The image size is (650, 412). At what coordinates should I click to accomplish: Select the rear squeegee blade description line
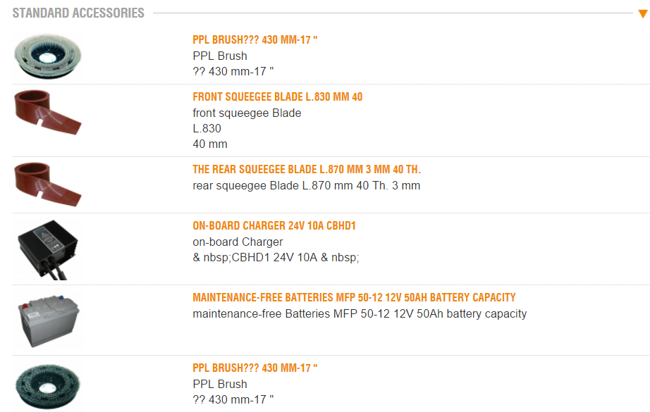coord(306,186)
